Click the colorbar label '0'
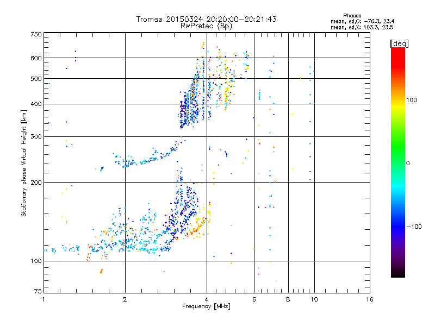This screenshot has height=326, width=435. [x=408, y=164]
